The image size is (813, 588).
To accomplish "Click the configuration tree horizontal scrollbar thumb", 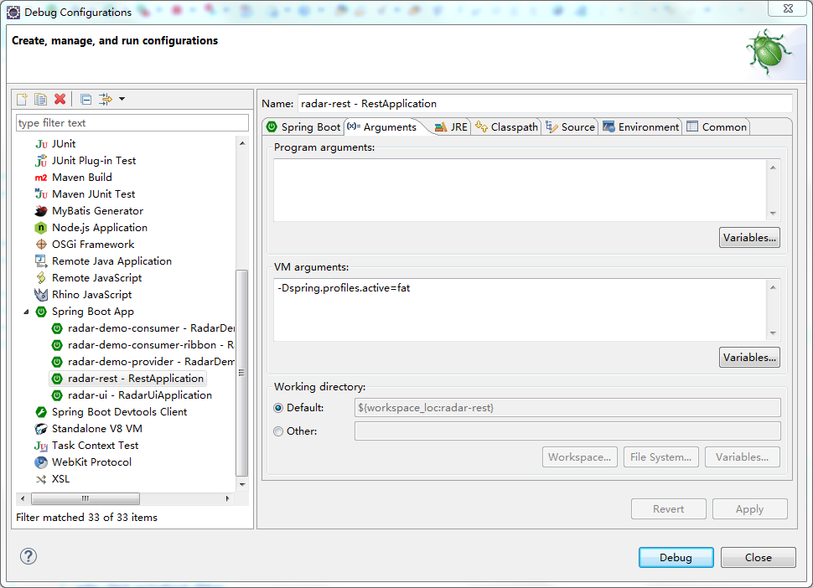I will click(x=85, y=499).
